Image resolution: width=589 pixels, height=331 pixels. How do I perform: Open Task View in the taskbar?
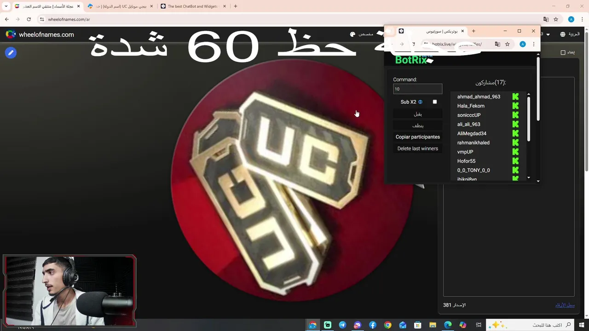tap(479, 325)
